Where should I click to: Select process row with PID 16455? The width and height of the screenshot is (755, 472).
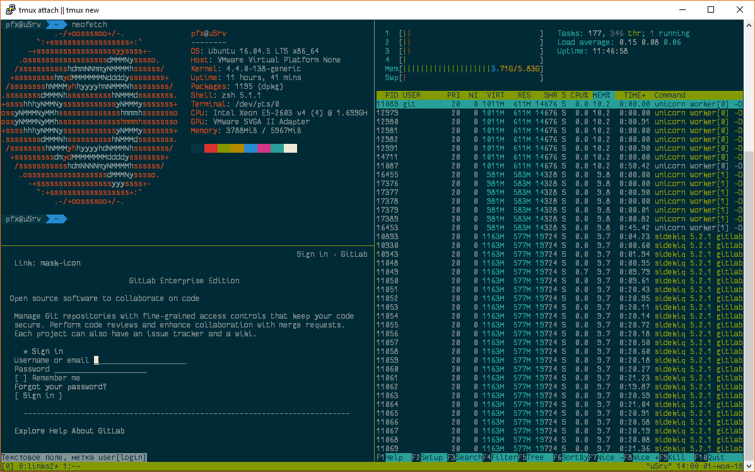pos(559,175)
